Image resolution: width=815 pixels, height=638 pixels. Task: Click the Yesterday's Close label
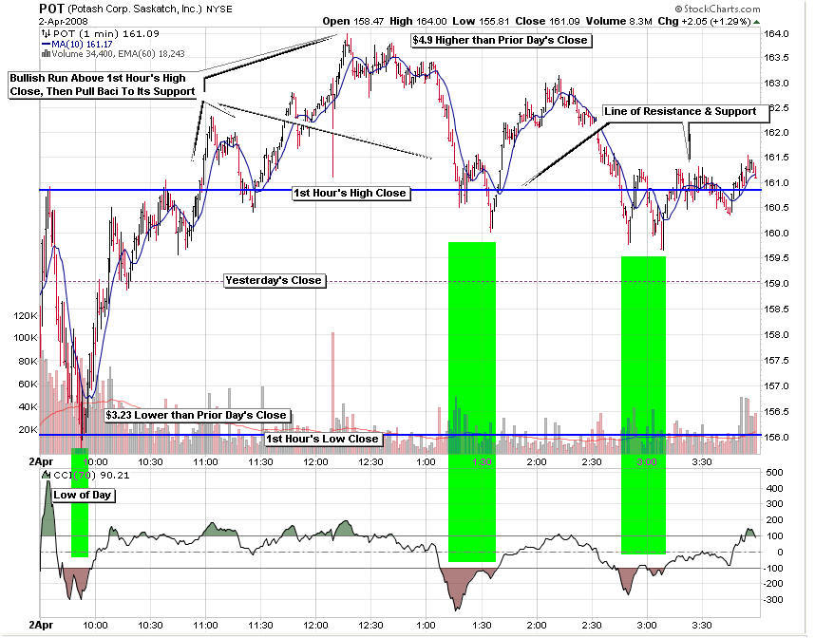click(x=273, y=281)
